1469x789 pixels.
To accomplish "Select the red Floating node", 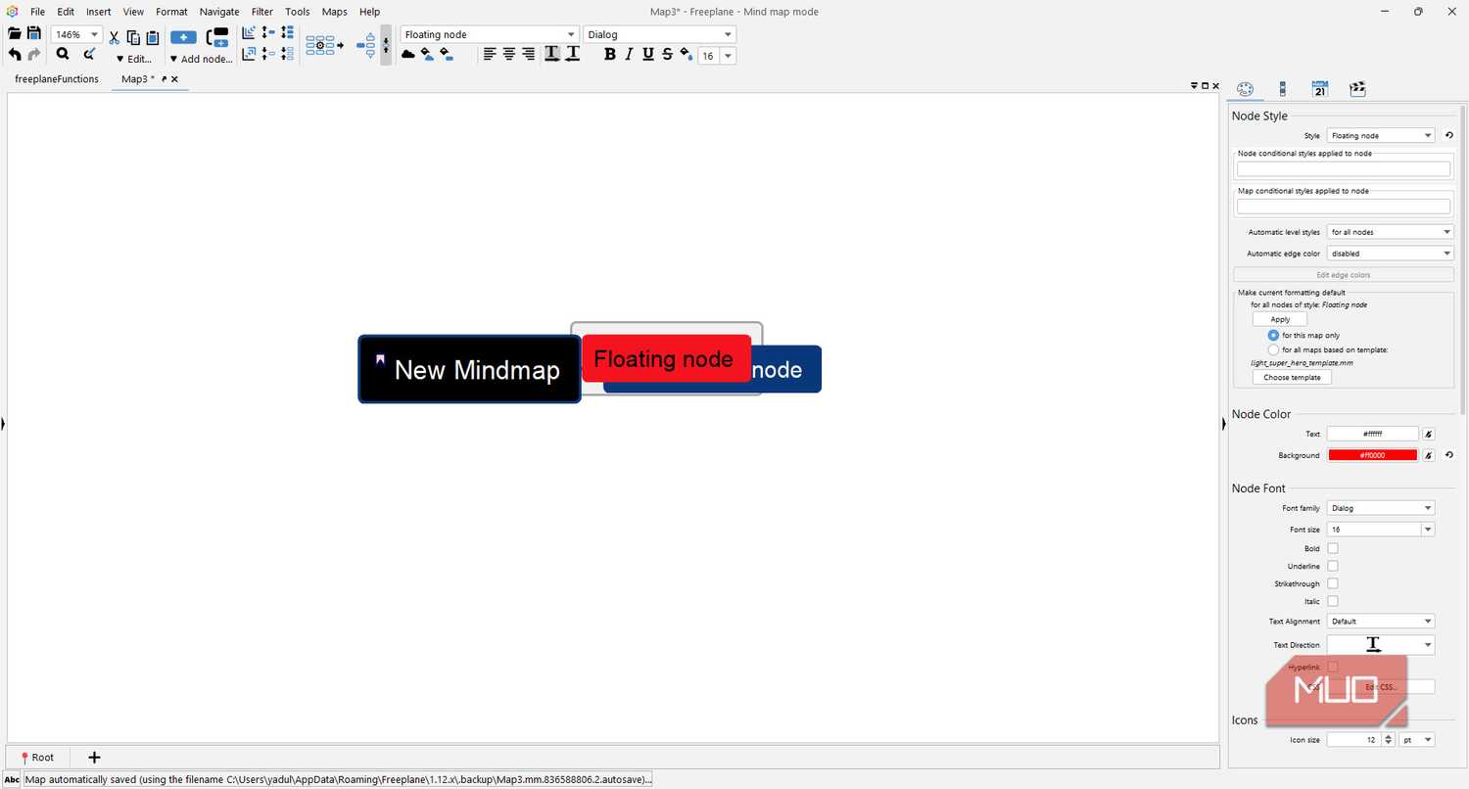I will pos(666,358).
